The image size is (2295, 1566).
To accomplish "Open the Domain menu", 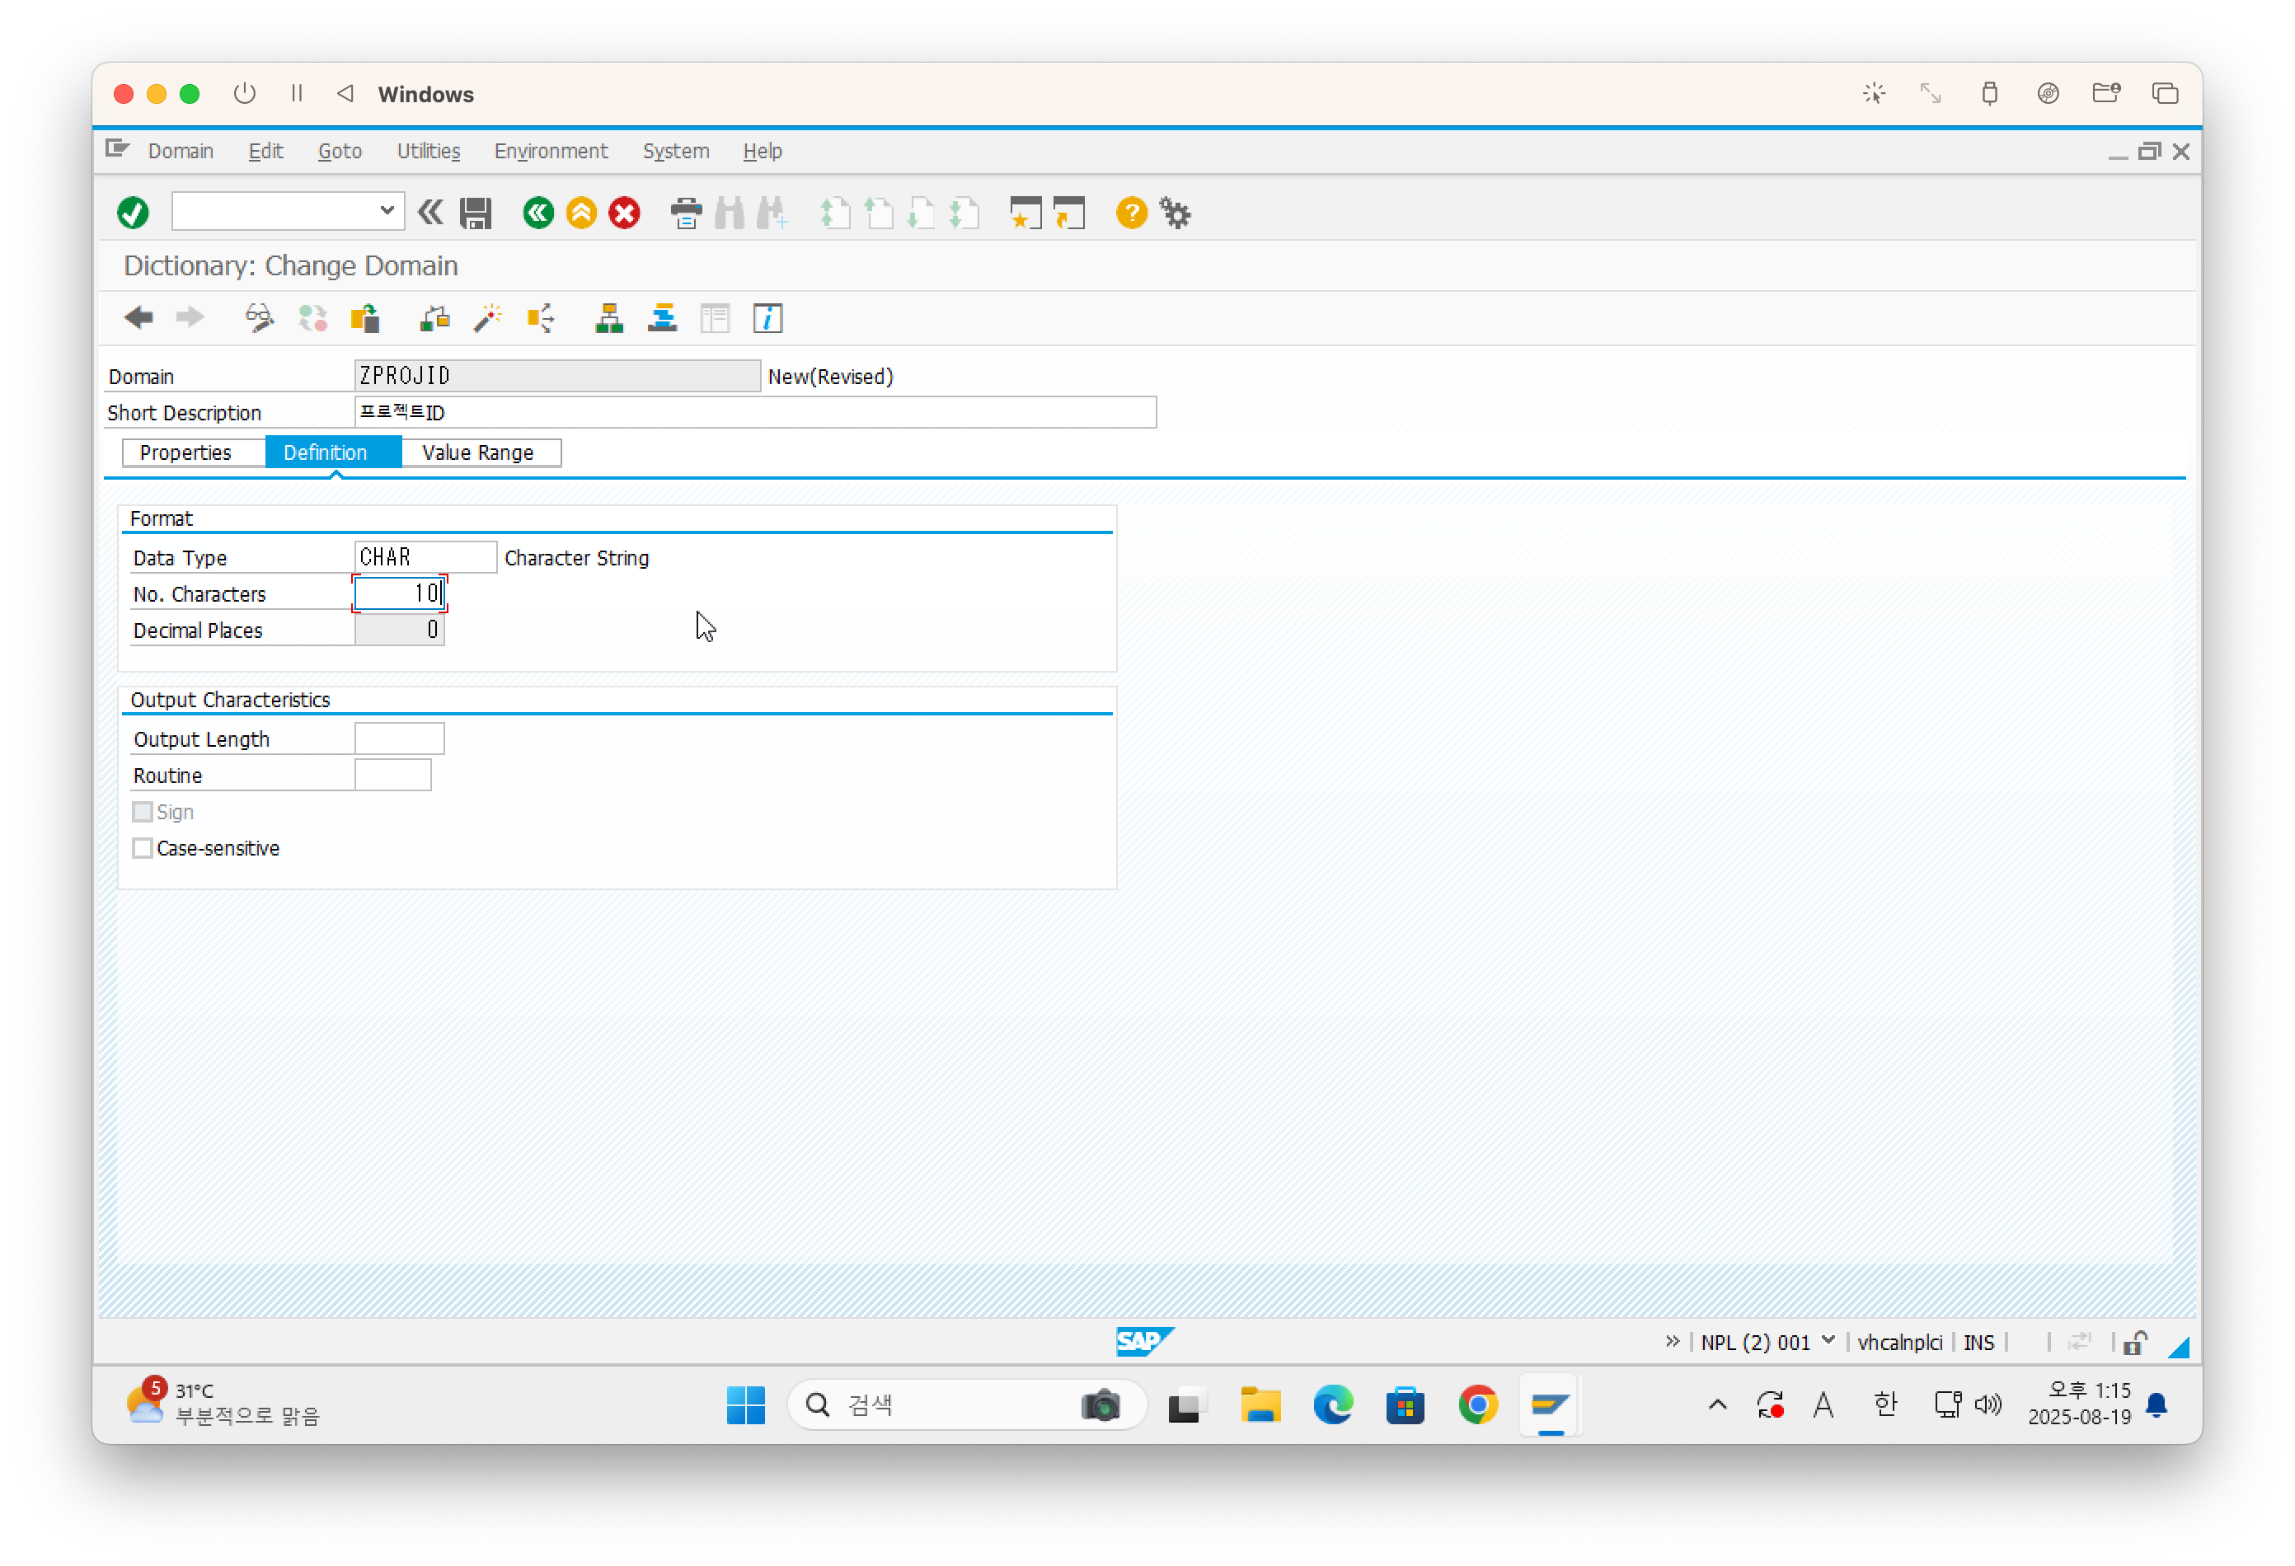I will tap(180, 151).
